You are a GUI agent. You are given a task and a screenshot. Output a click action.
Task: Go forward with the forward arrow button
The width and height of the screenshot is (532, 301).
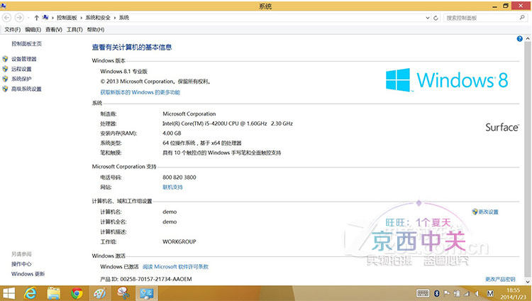pos(19,18)
